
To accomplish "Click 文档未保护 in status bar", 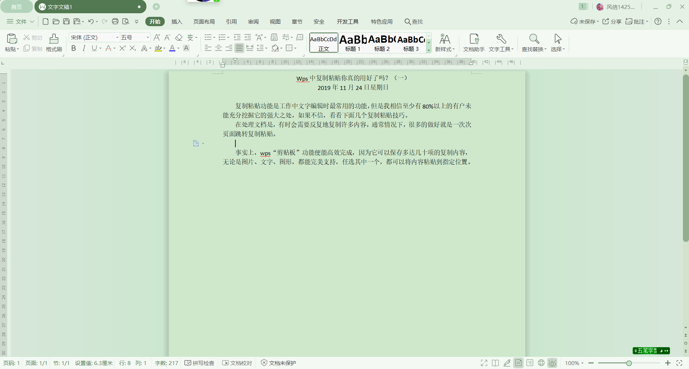I will 278,363.
